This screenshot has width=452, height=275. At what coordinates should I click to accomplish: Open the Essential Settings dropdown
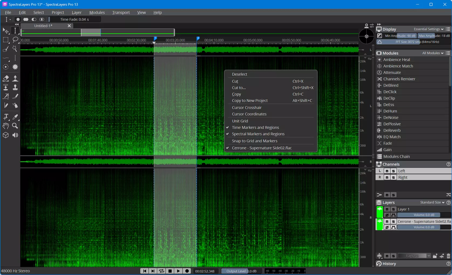pos(429,29)
